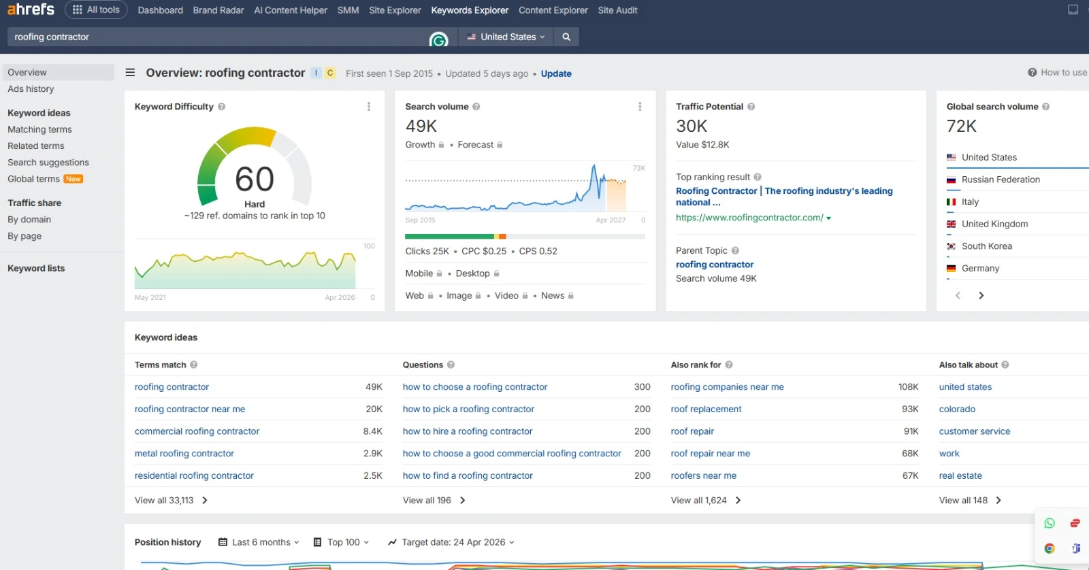Open the roofing contractor parent topic link
The image size is (1089, 570).
click(715, 265)
